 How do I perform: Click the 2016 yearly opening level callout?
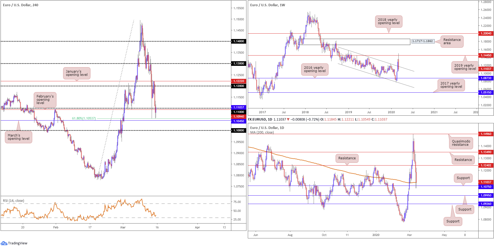click(315, 69)
